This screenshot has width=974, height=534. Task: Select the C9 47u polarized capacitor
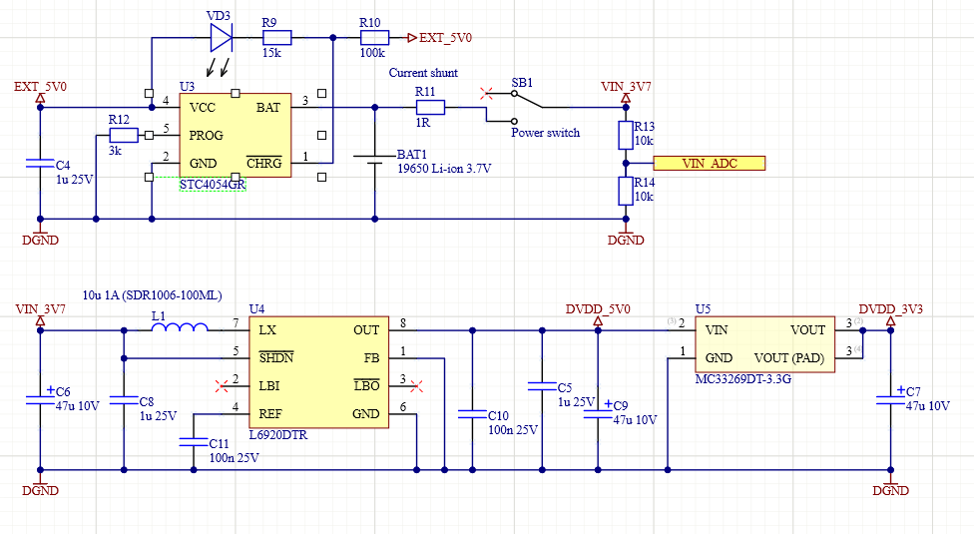pyautogui.click(x=598, y=412)
